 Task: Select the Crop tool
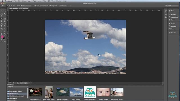[2, 16]
